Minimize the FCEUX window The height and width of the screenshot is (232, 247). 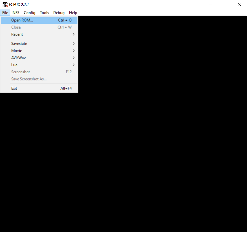pyautogui.click(x=211, y=4)
